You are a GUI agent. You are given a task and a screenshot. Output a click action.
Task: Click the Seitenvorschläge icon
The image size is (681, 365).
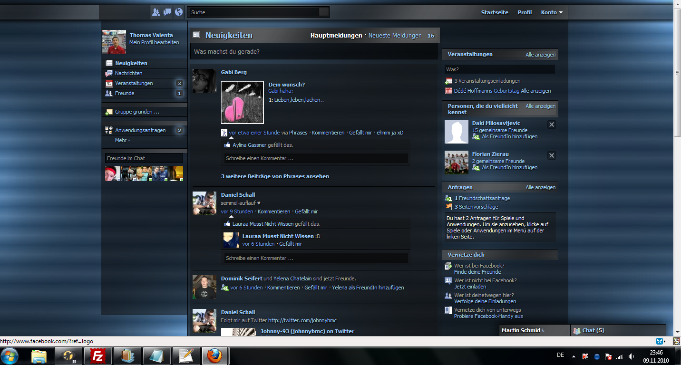tap(448, 207)
